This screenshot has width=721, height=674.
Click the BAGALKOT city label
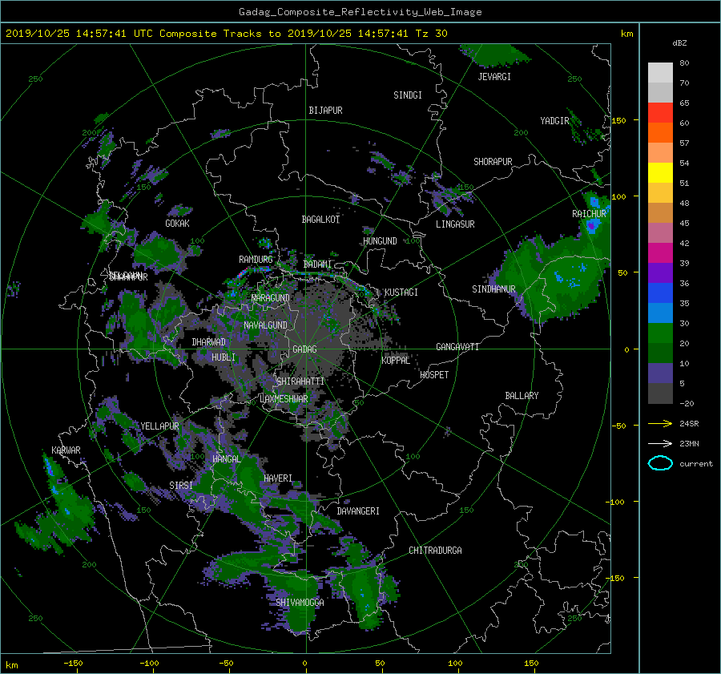(x=320, y=220)
